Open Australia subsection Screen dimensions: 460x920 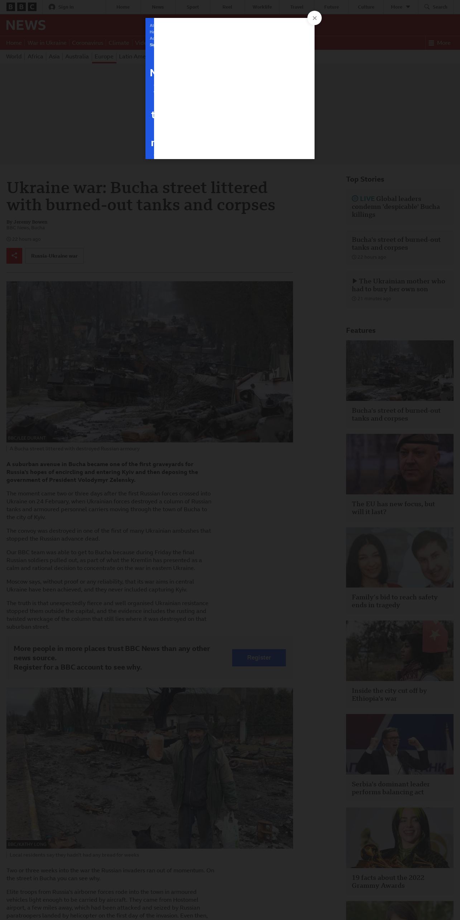[77, 56]
